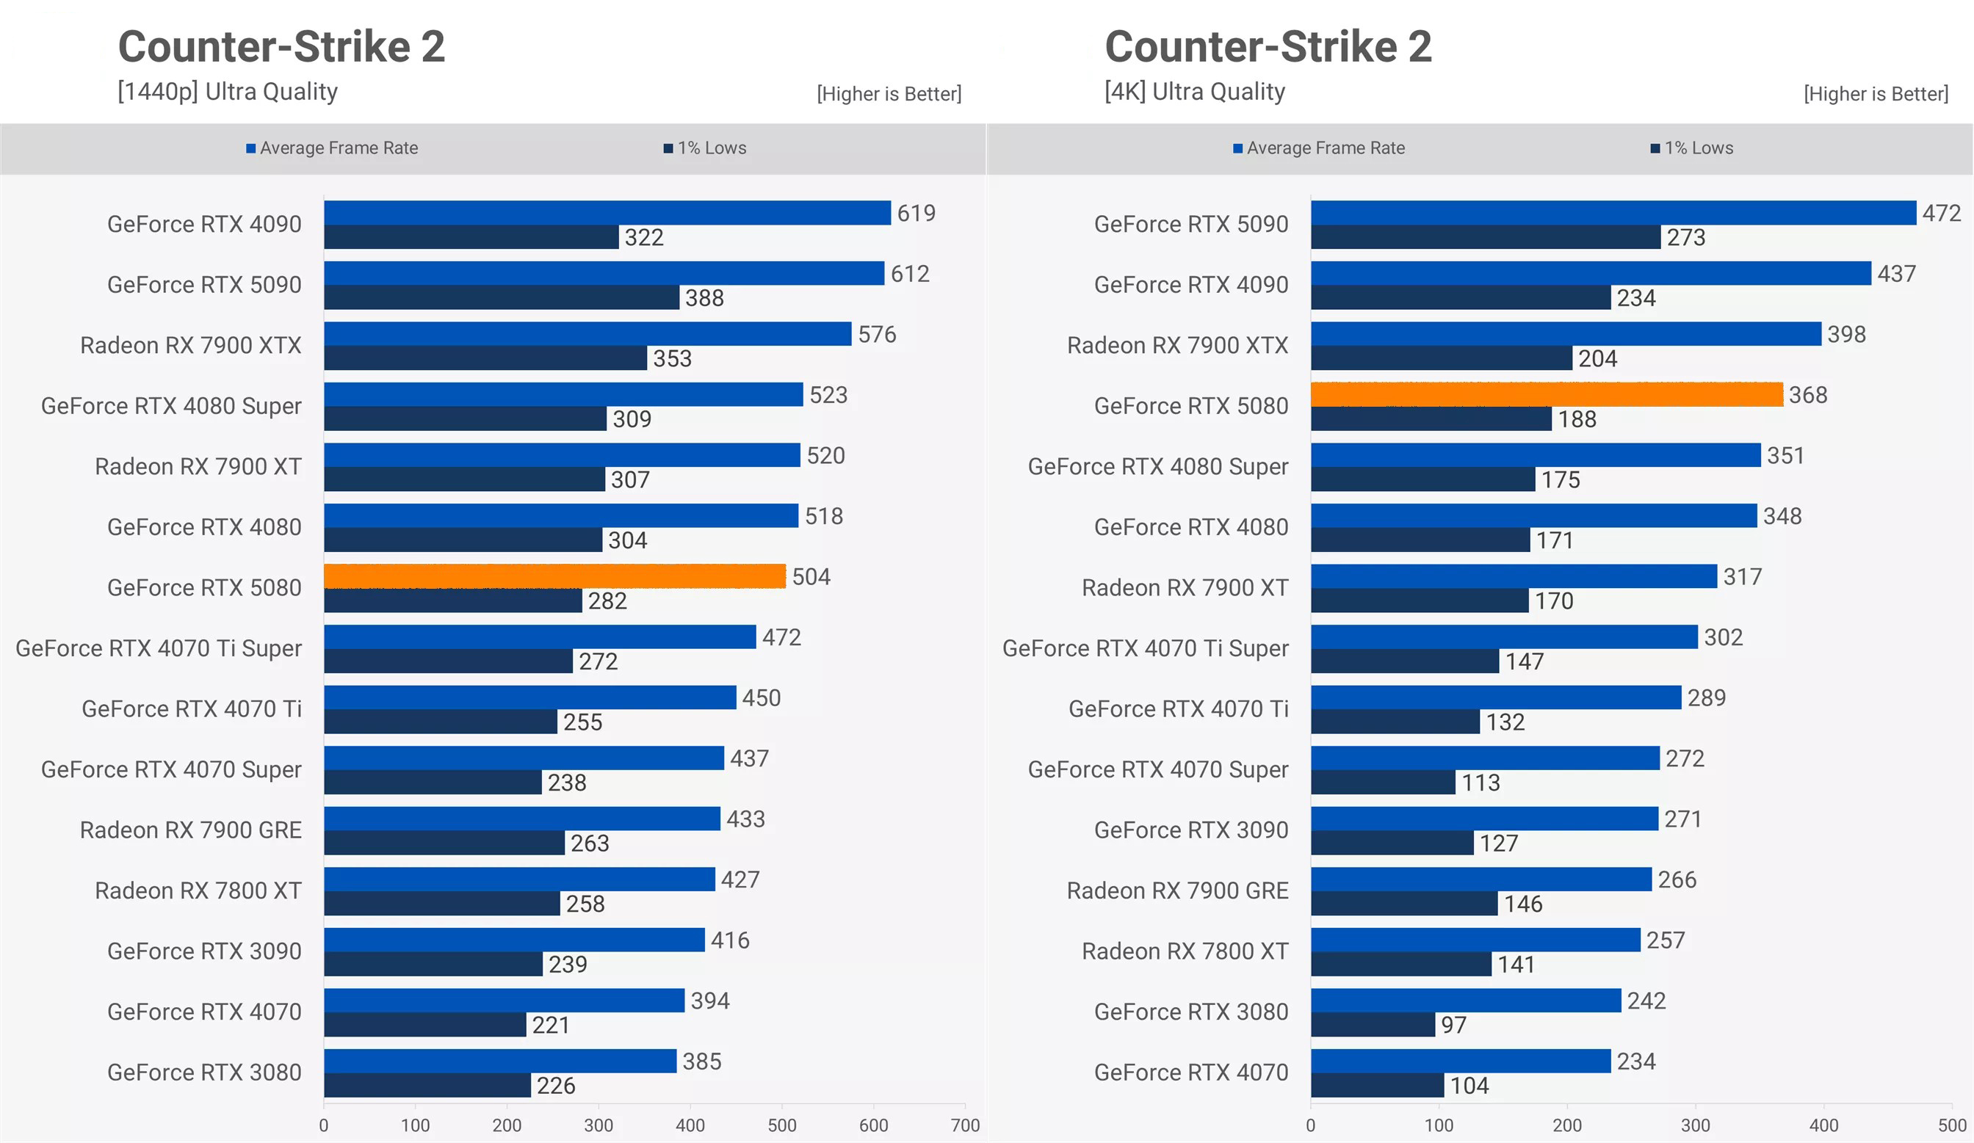This screenshot has height=1143, width=1974.
Task: Click the 1440p Average Frame Rate legend swatch
Action: [250, 149]
